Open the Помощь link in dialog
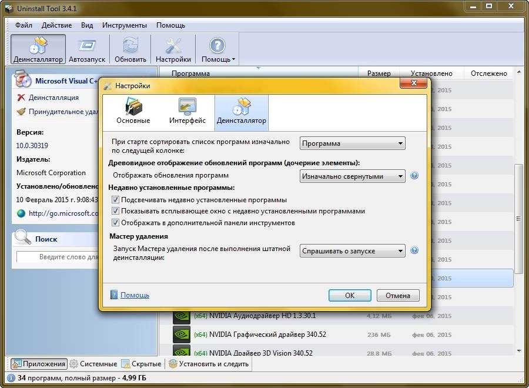Screen dimensions: 529x388 pyautogui.click(x=135, y=295)
